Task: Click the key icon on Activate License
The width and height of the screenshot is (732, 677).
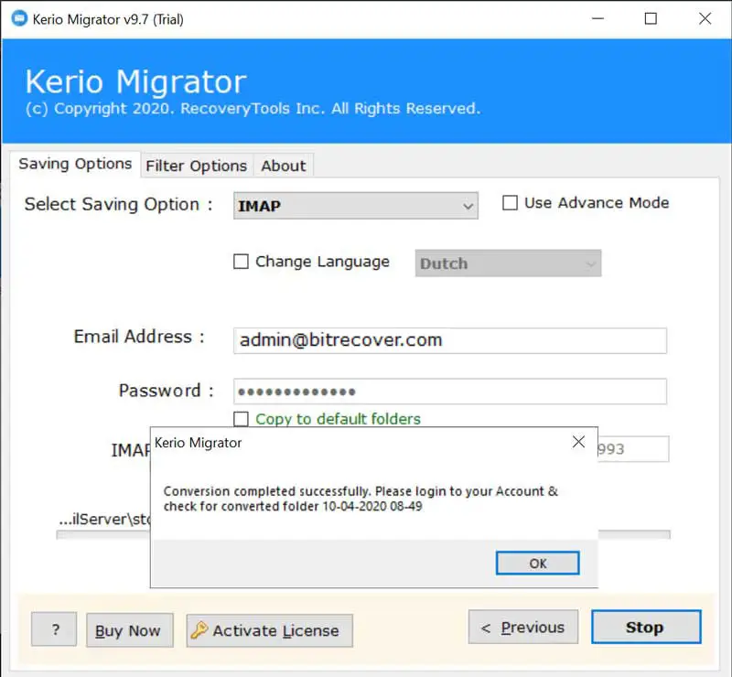Action: (x=199, y=629)
